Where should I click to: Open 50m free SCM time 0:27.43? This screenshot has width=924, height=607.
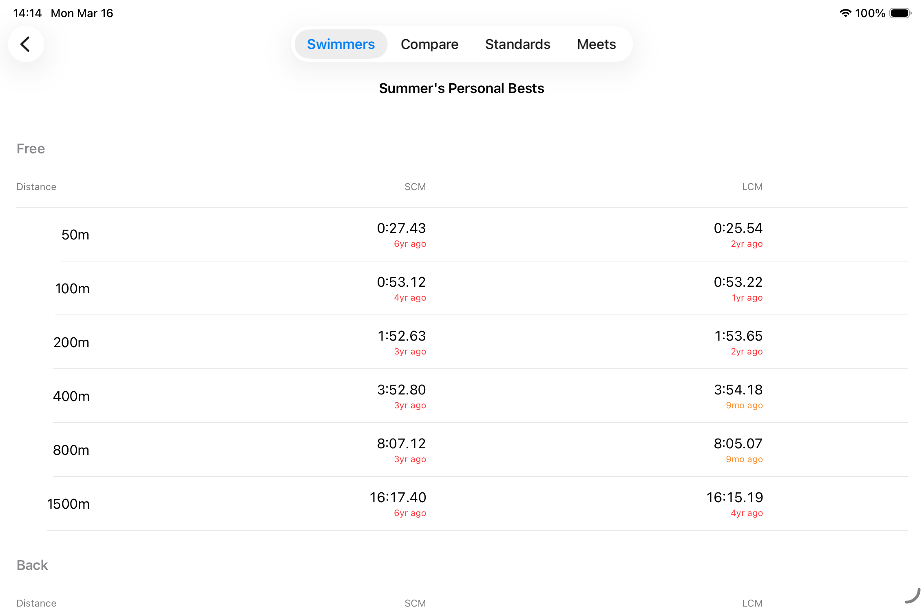[x=401, y=228]
